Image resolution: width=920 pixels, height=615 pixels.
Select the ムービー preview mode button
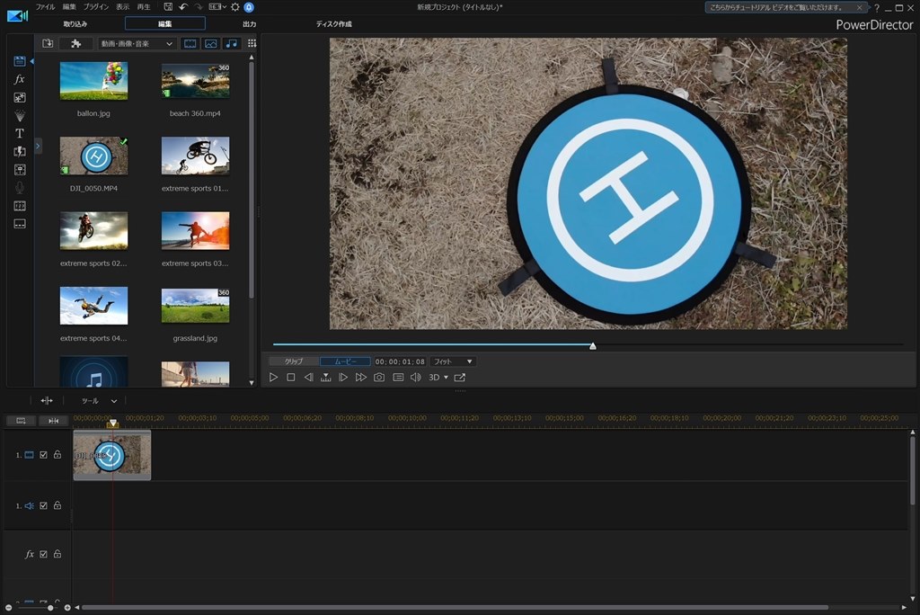pyautogui.click(x=346, y=361)
